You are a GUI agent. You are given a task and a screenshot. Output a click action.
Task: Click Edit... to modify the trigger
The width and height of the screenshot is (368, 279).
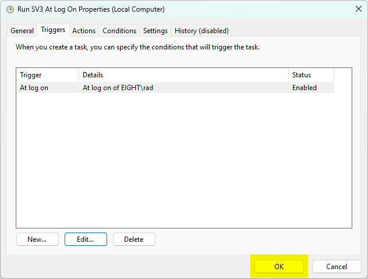click(86, 239)
